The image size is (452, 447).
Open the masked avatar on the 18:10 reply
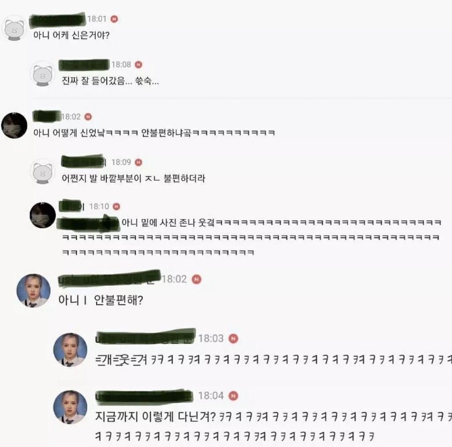pyautogui.click(x=43, y=215)
